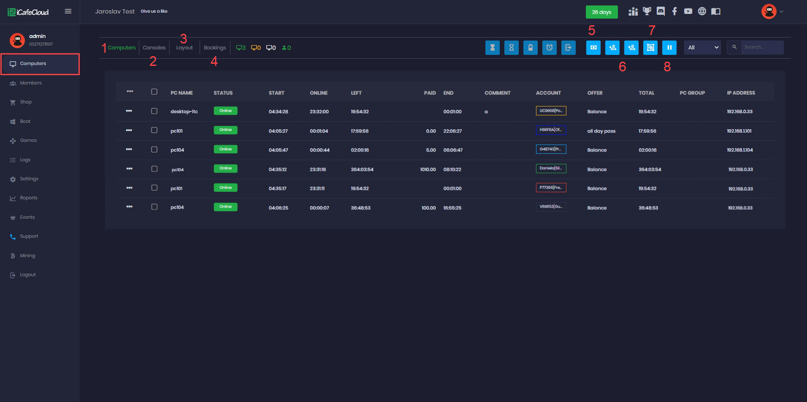Toggle the select-all checkbox in table header

coord(154,92)
